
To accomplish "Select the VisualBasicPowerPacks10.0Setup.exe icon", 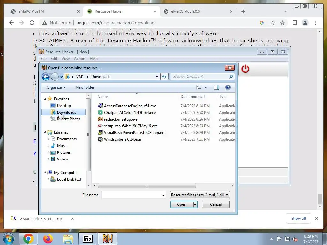I will [x=100, y=132].
